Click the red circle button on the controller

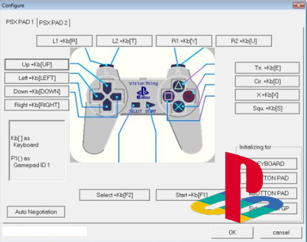coord(189,96)
